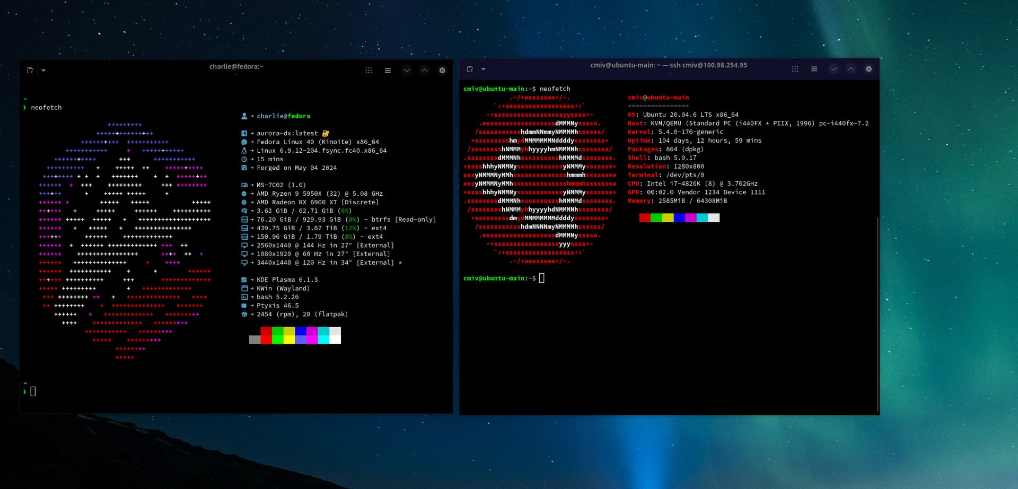Screen dimensions: 1018x489
Task: Close the charlie@fedora terminal window
Action: point(442,71)
